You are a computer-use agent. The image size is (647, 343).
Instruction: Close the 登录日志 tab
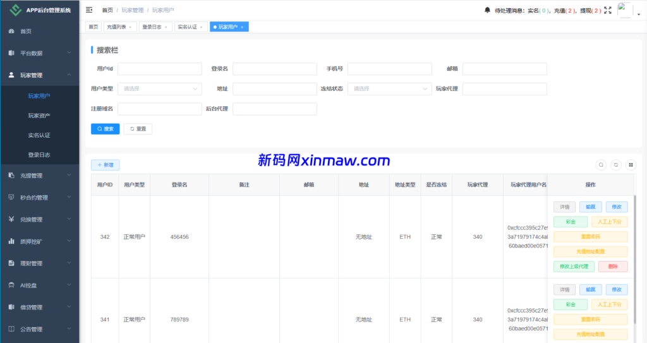[x=166, y=27]
